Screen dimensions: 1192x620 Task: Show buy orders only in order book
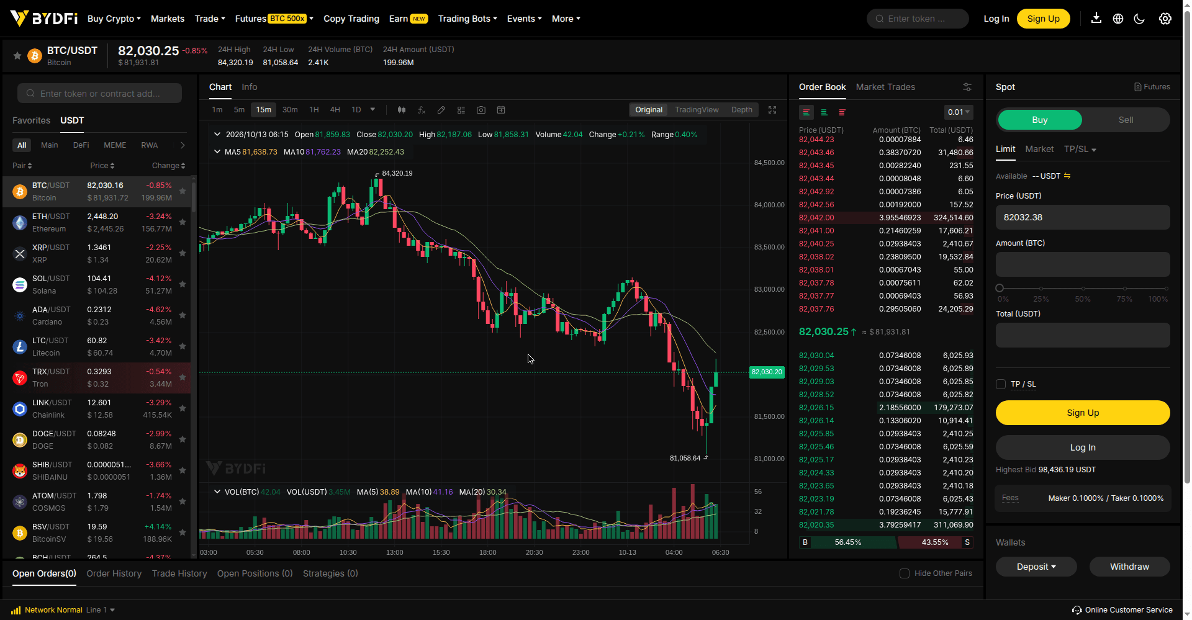(824, 112)
